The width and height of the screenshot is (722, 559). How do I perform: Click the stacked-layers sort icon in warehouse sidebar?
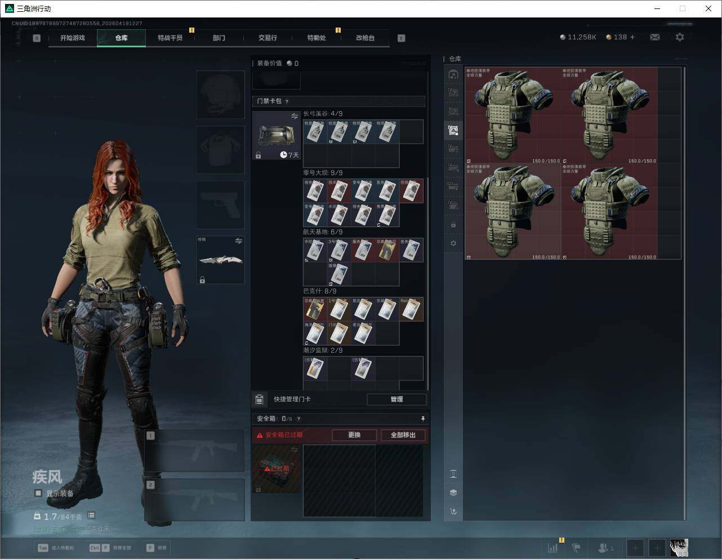pos(453,493)
